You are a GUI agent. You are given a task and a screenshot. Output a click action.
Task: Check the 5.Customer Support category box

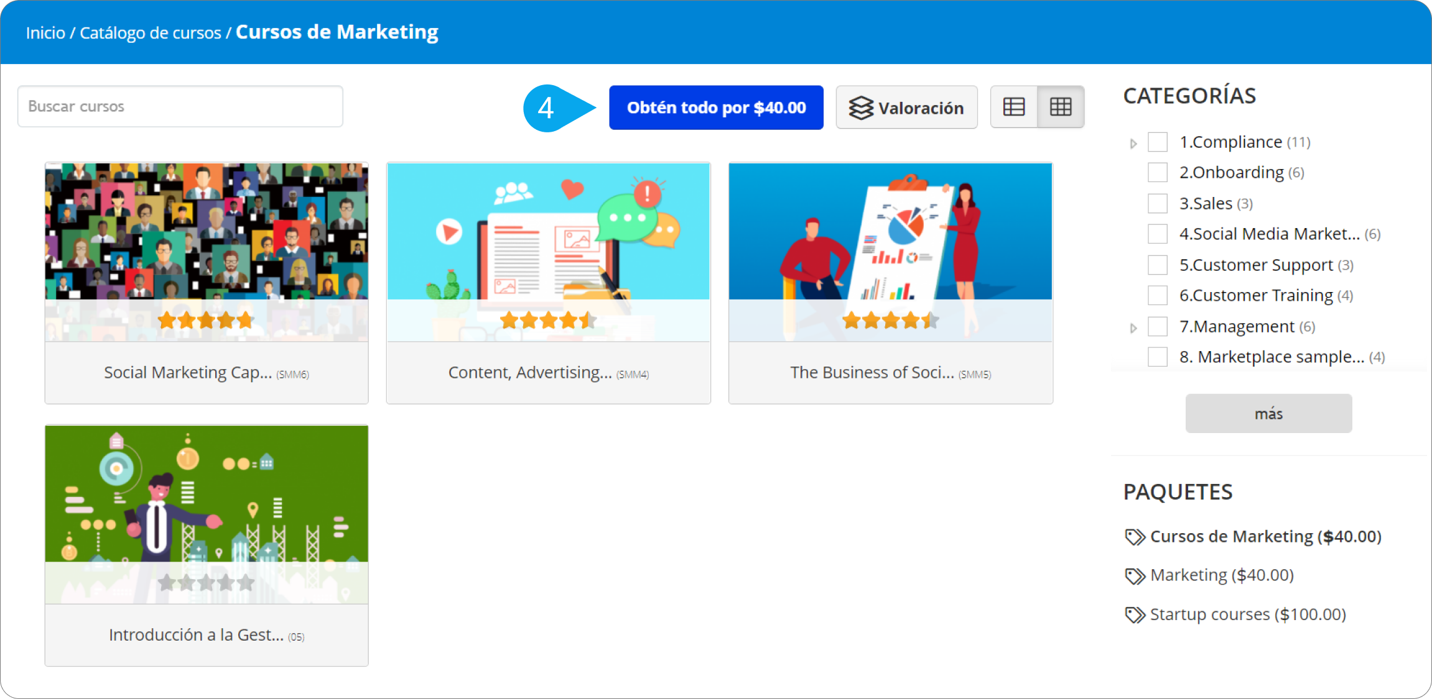(1158, 265)
